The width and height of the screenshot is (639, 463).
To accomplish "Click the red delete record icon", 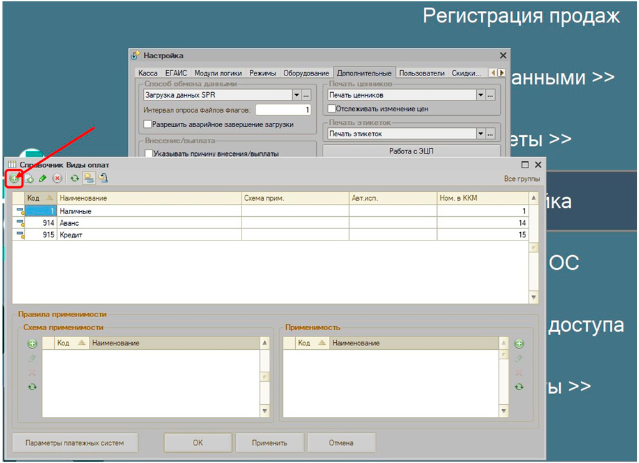I will [x=58, y=178].
